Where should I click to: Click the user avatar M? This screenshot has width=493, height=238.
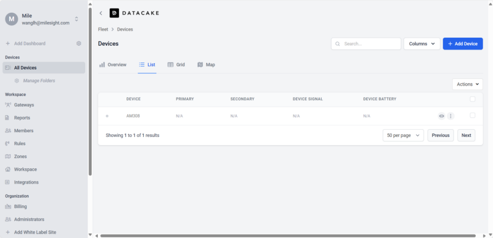[x=12, y=19]
